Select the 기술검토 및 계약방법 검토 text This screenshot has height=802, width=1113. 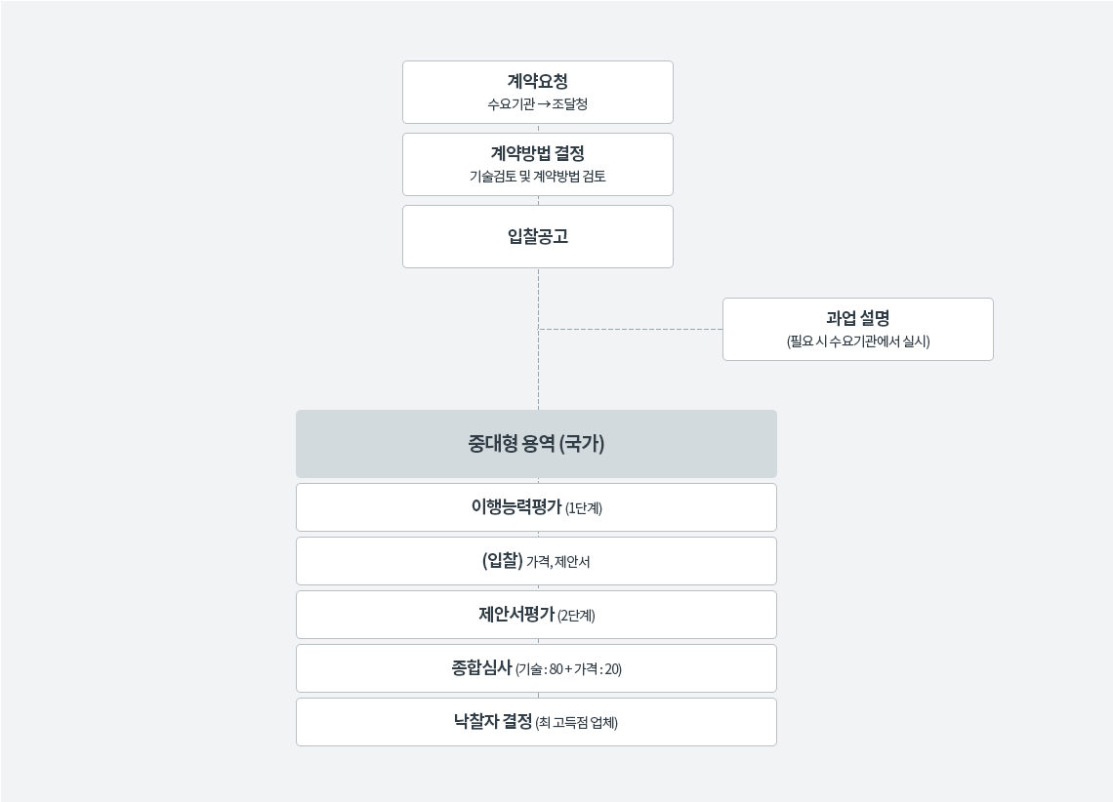tap(537, 177)
